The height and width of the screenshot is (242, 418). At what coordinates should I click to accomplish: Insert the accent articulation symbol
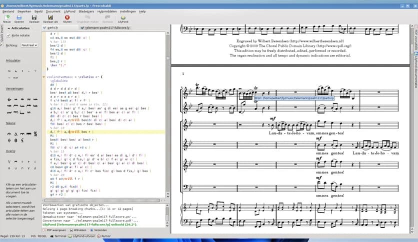[9, 71]
